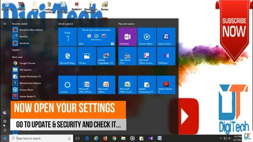This screenshot has height=142, width=253.
Task: Launch Adobe PageMaker 7.0 tile
Action: pos(106,56)
